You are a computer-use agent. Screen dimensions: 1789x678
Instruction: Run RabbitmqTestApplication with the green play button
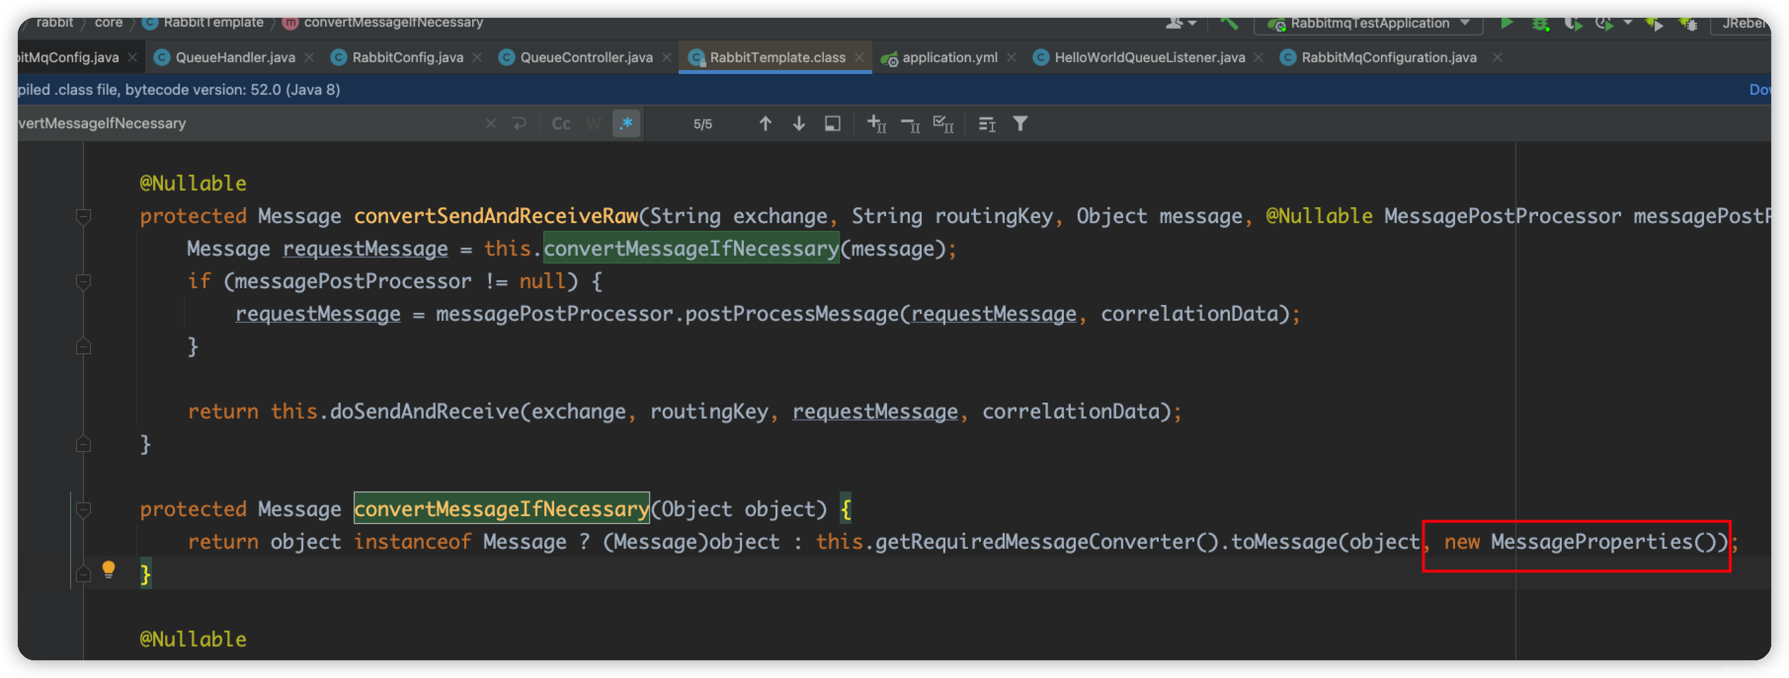pyautogui.click(x=1505, y=23)
